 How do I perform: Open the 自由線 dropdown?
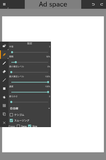click(x=30, y=108)
